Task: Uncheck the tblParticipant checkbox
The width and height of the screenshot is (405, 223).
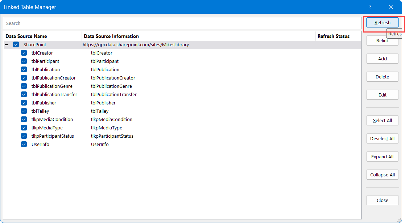Action: point(24,61)
